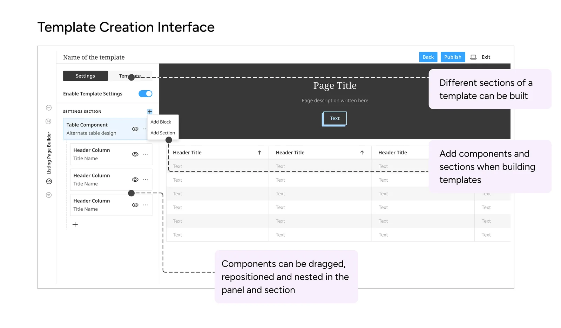The height and width of the screenshot is (328, 561).
Task: Open more options for Table Component
Action: tap(145, 129)
